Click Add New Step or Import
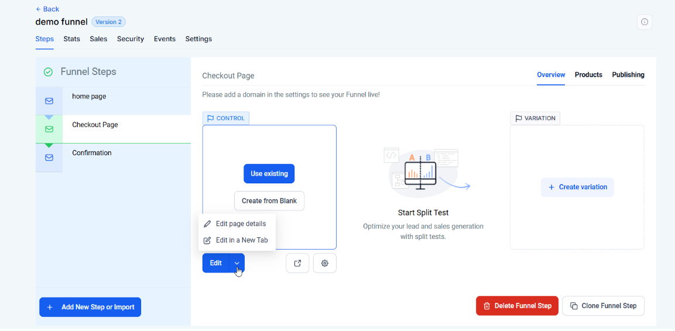The width and height of the screenshot is (675, 331). click(x=90, y=308)
